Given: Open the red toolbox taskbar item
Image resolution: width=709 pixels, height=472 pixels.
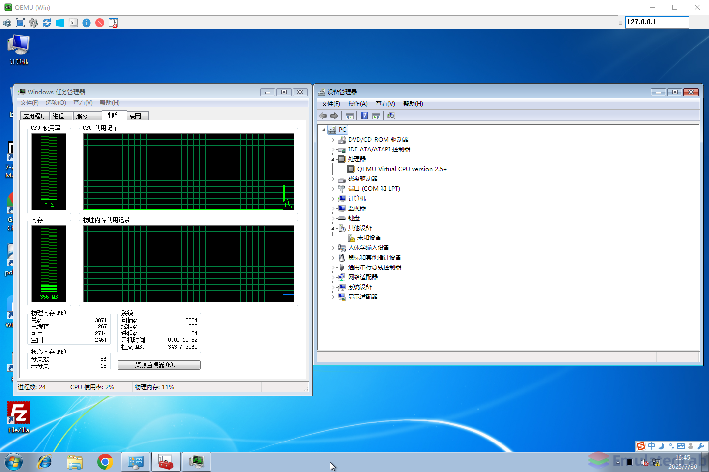Looking at the screenshot, I should pyautogui.click(x=166, y=462).
